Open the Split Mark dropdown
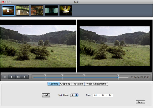Screen dimensions: 153x108 point(74,95)
